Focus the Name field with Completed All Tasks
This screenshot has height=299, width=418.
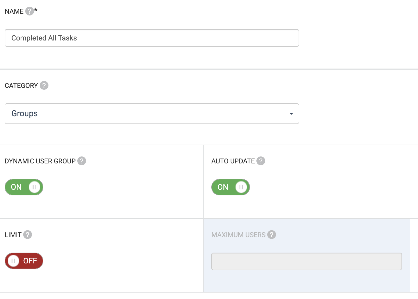(x=152, y=38)
